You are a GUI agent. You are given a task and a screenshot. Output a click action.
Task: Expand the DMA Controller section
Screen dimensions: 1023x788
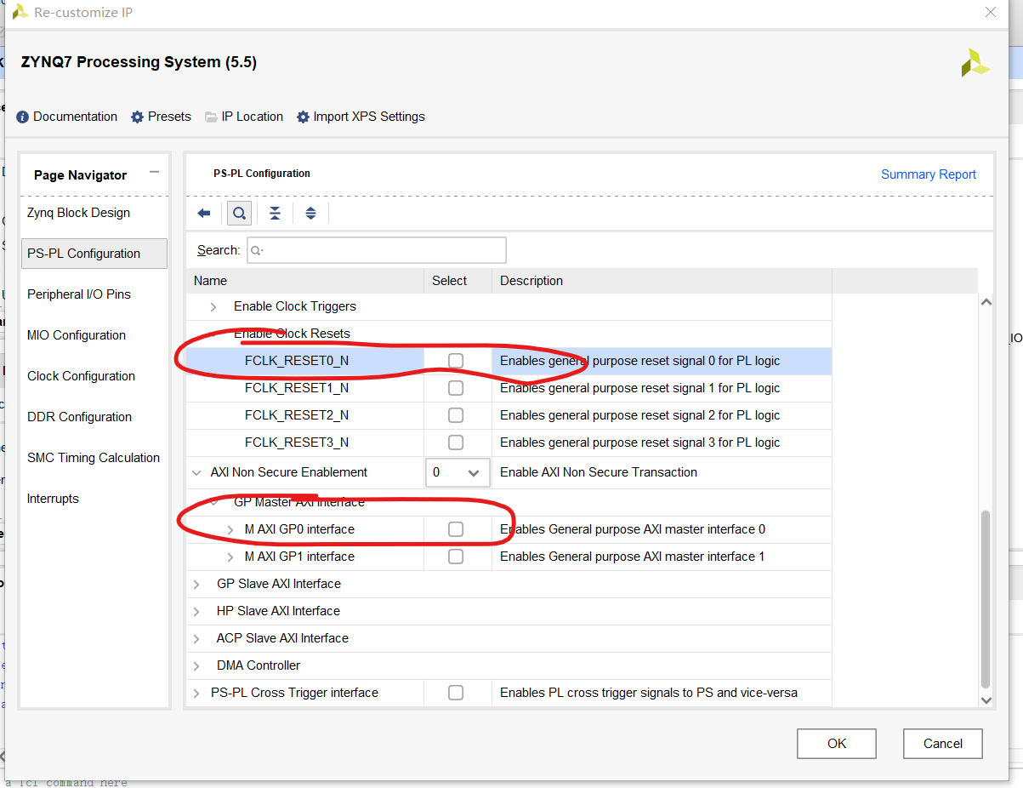[196, 665]
